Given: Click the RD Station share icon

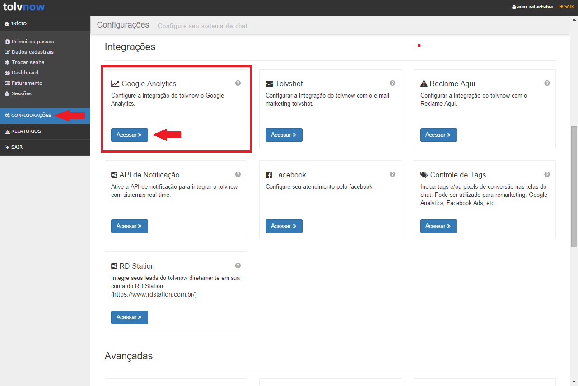Looking at the screenshot, I should coord(114,266).
